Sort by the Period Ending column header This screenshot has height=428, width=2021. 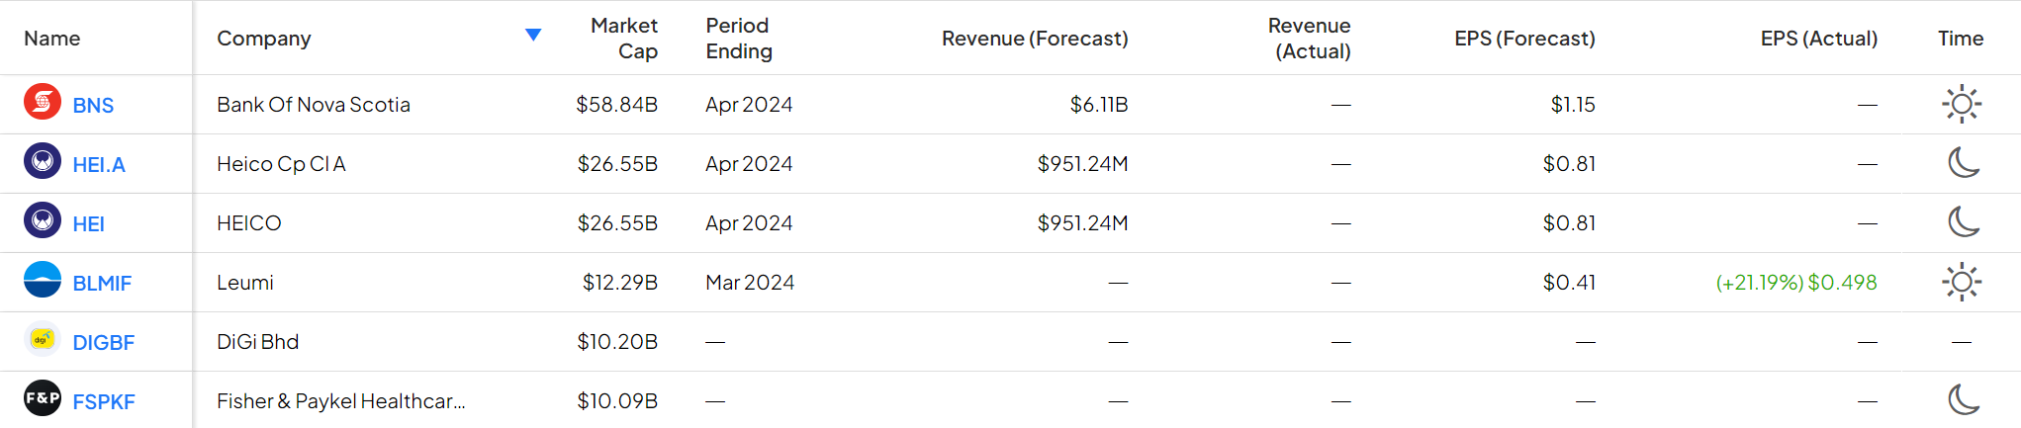(x=739, y=39)
